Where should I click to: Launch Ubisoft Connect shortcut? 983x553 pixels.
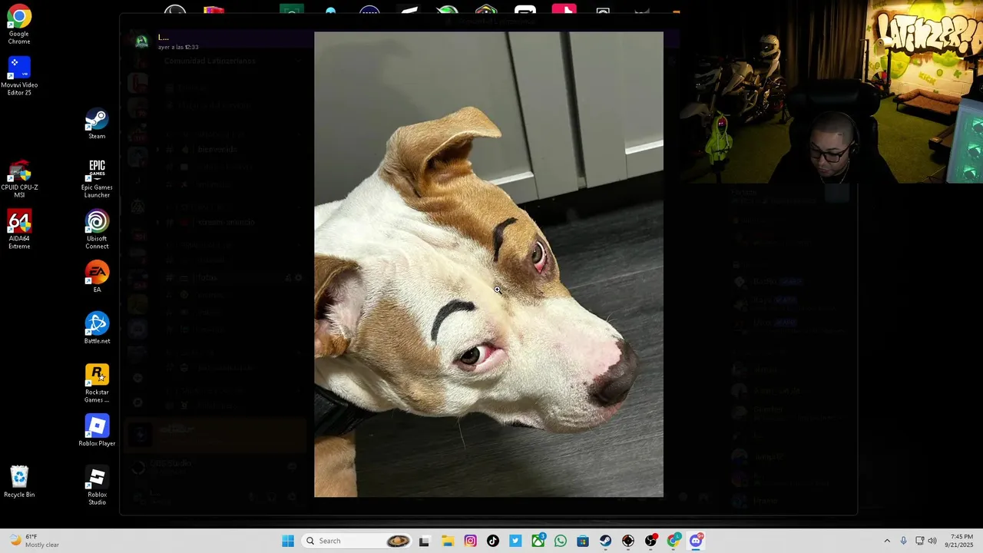click(x=97, y=230)
